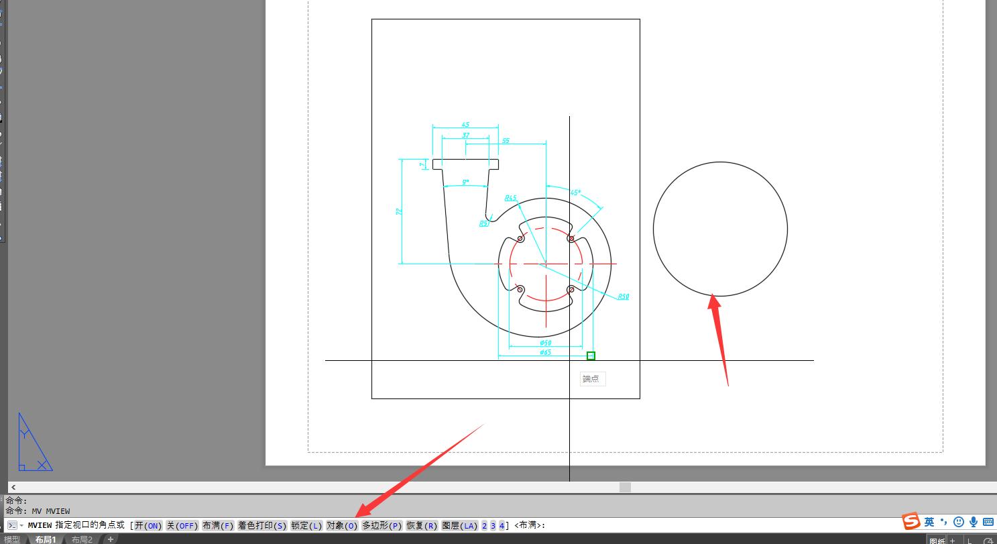The width and height of the screenshot is (997, 544).
Task: Choose the 图层(LA) layer option
Action: click(459, 525)
